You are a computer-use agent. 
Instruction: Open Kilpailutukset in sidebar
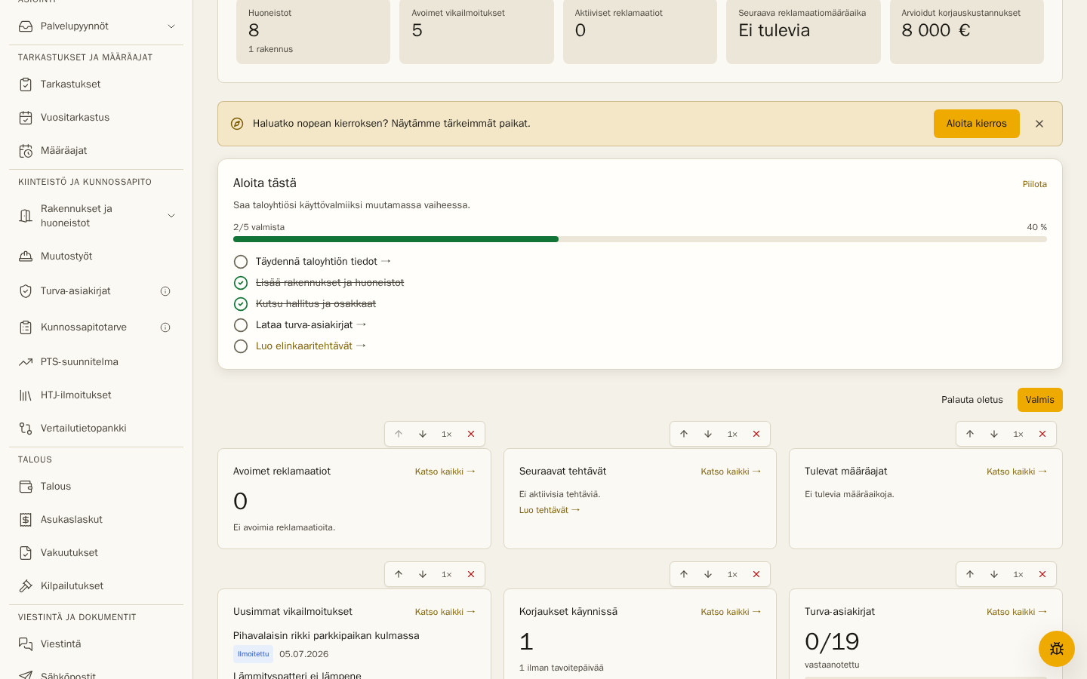coord(96,586)
